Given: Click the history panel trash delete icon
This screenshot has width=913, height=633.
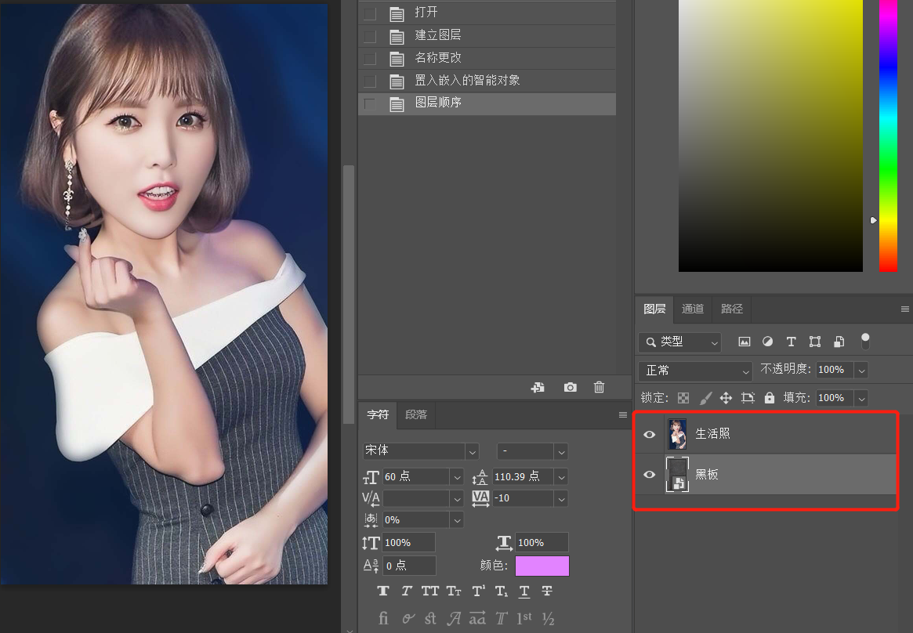Looking at the screenshot, I should point(600,387).
